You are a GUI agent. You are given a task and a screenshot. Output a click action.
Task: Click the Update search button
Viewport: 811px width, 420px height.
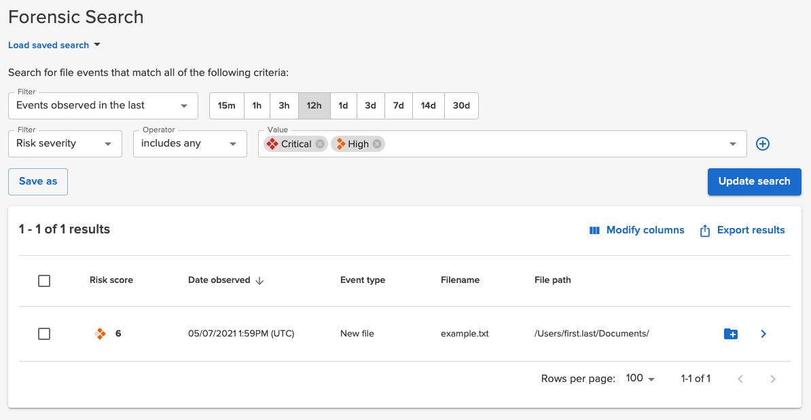[x=754, y=181]
